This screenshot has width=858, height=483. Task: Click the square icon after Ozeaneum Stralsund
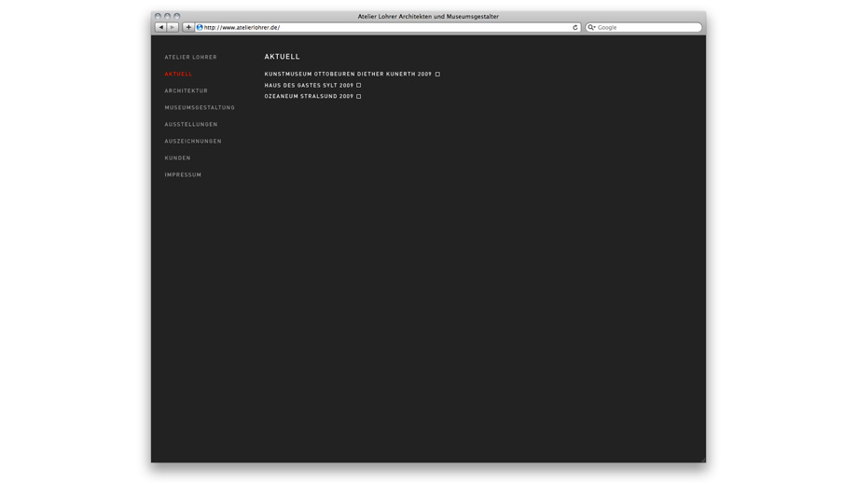point(359,97)
